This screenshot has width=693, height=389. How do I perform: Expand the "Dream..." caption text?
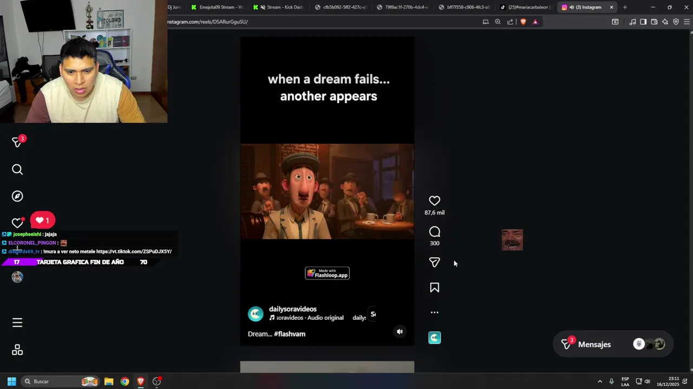pyautogui.click(x=260, y=334)
